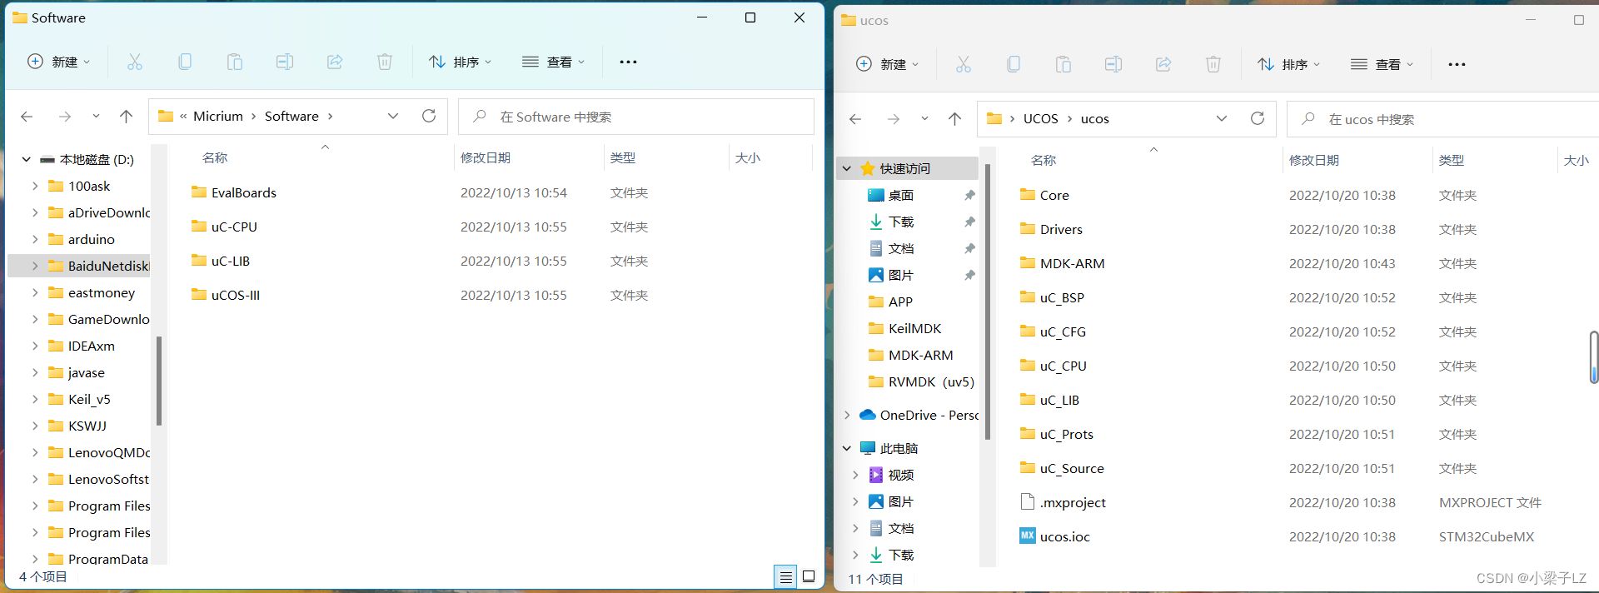1599x593 pixels.
Task: Select EvalBoards folder
Action: 234,192
